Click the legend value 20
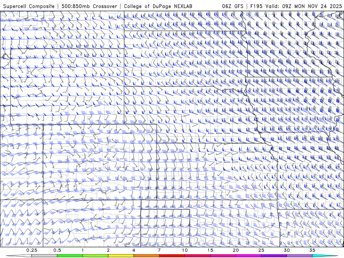Image resolution: width=344 pixels, height=258 pixels. click(x=236, y=250)
